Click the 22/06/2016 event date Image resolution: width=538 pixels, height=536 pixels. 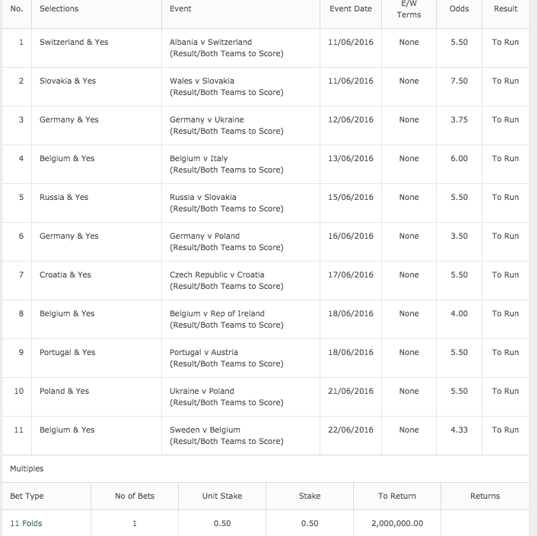(351, 430)
